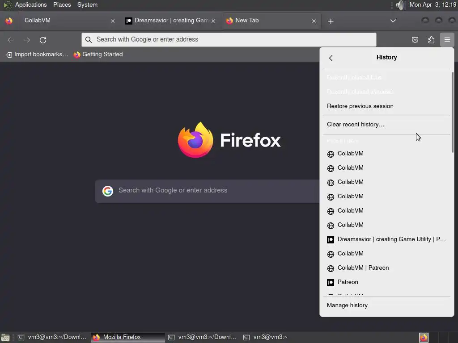Expand the list all tabs chevron
Screen dimensions: 458x343
[393, 21]
